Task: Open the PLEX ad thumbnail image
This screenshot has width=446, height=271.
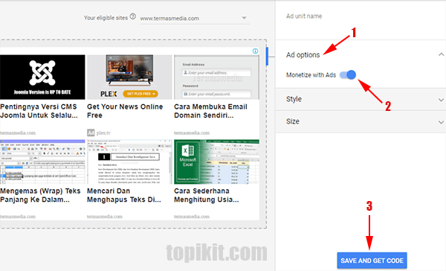Action: pos(129,77)
